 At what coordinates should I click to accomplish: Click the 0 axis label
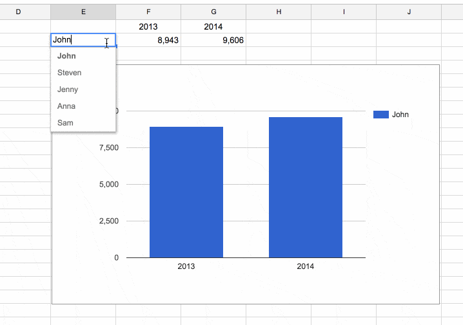click(116, 258)
